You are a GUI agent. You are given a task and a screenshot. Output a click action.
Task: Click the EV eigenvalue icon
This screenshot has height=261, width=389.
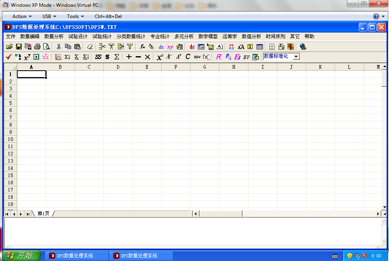click(x=246, y=57)
